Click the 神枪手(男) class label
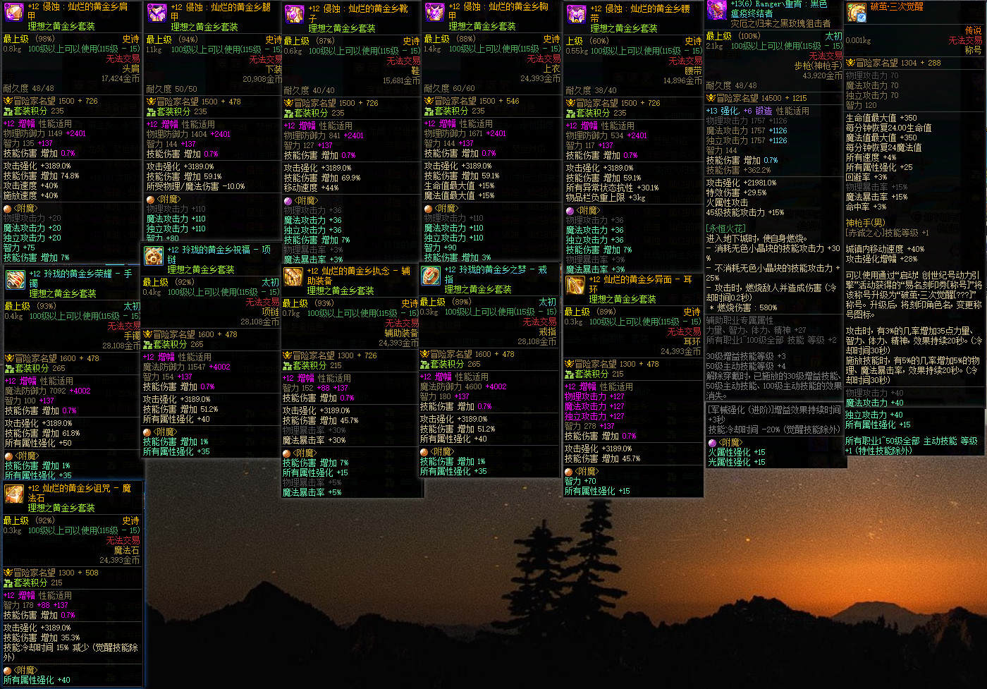This screenshot has width=987, height=689. coord(865,223)
